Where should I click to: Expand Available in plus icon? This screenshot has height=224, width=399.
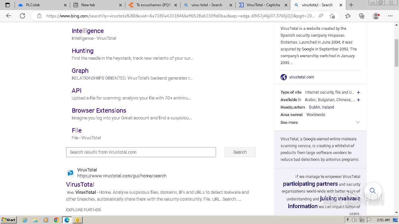click(358, 100)
